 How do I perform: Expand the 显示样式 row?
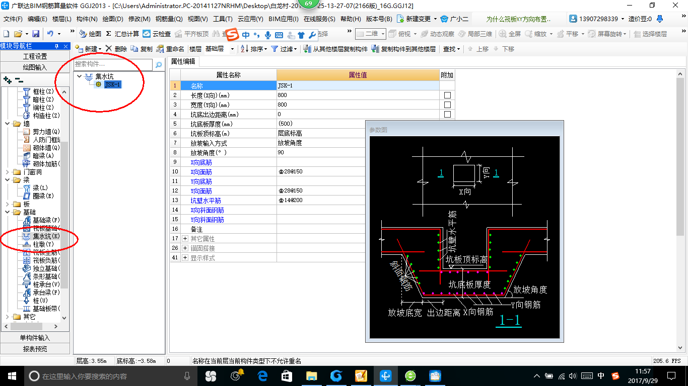point(185,258)
